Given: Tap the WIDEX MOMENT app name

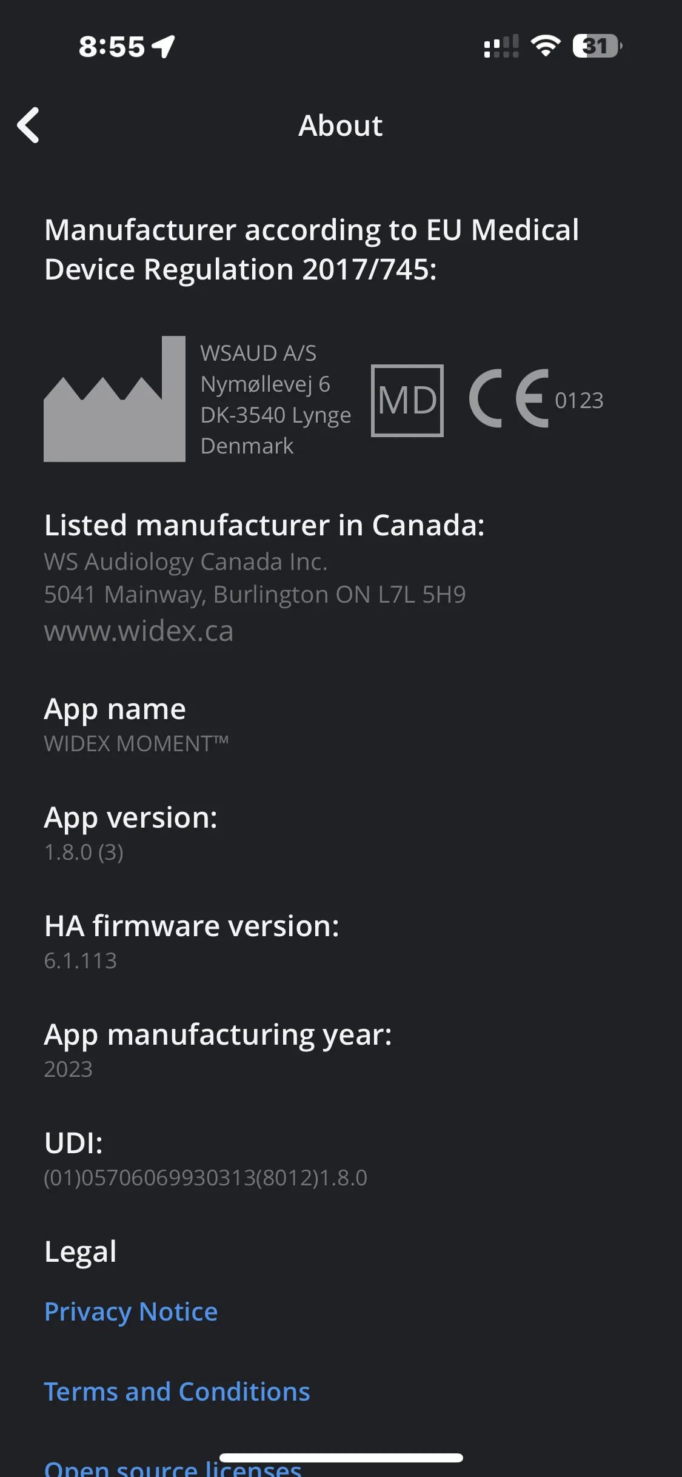Looking at the screenshot, I should (136, 743).
